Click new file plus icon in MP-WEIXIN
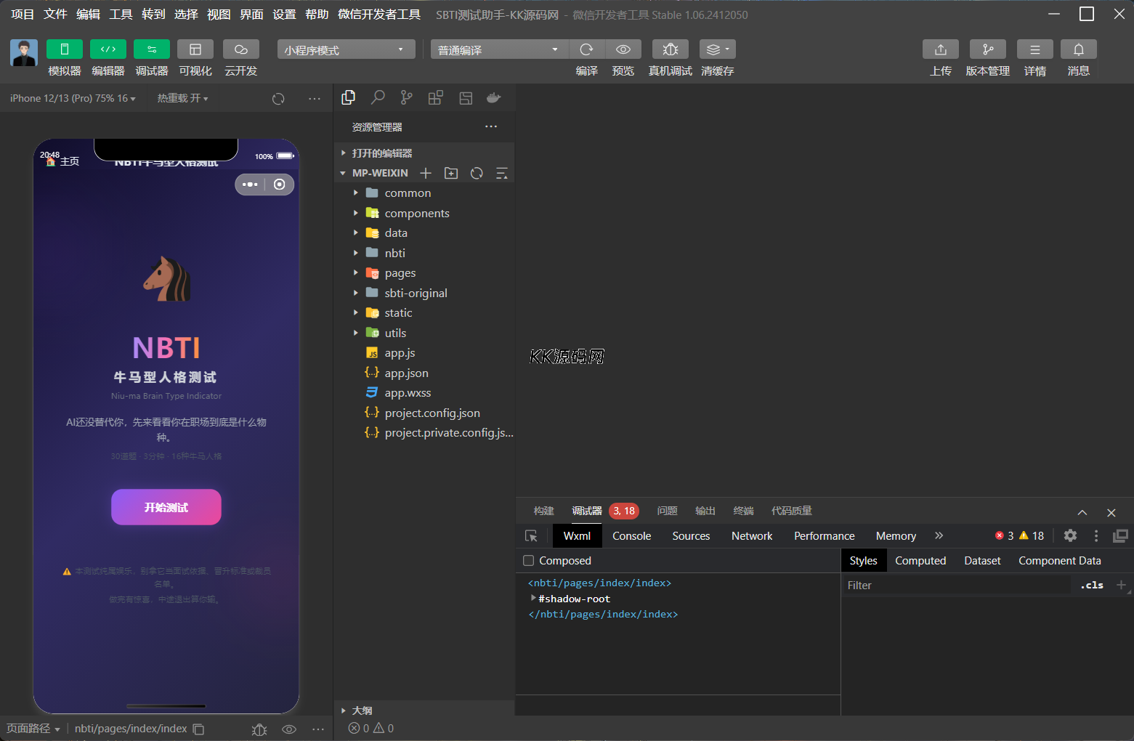Image resolution: width=1134 pixels, height=741 pixels. [x=426, y=173]
